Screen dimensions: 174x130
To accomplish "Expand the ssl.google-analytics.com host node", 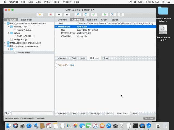I will click(5, 43).
